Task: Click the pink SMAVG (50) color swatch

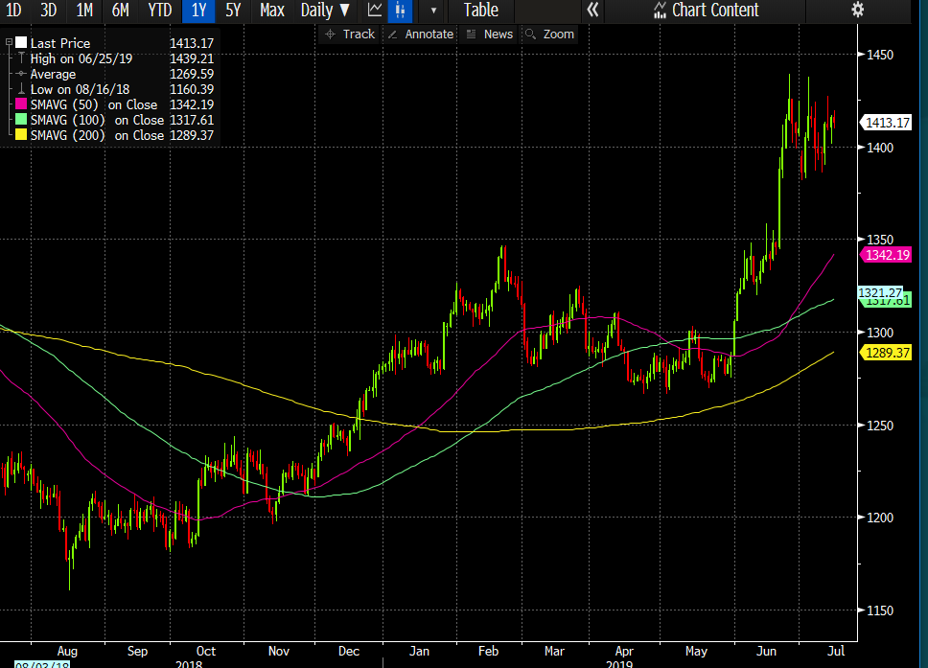Action: 21,104
